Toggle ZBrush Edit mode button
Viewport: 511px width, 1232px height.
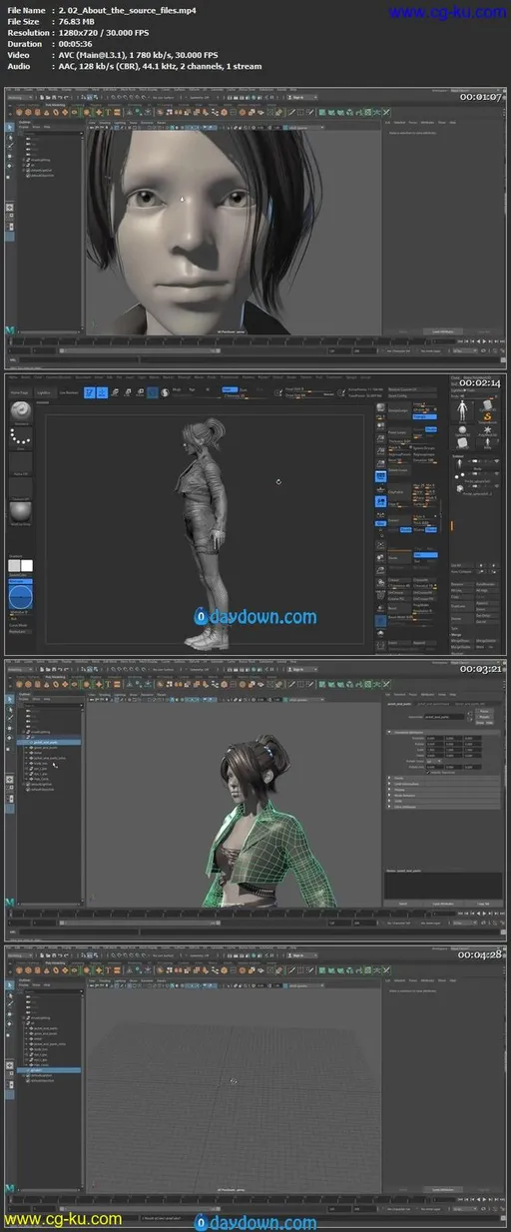[90, 392]
